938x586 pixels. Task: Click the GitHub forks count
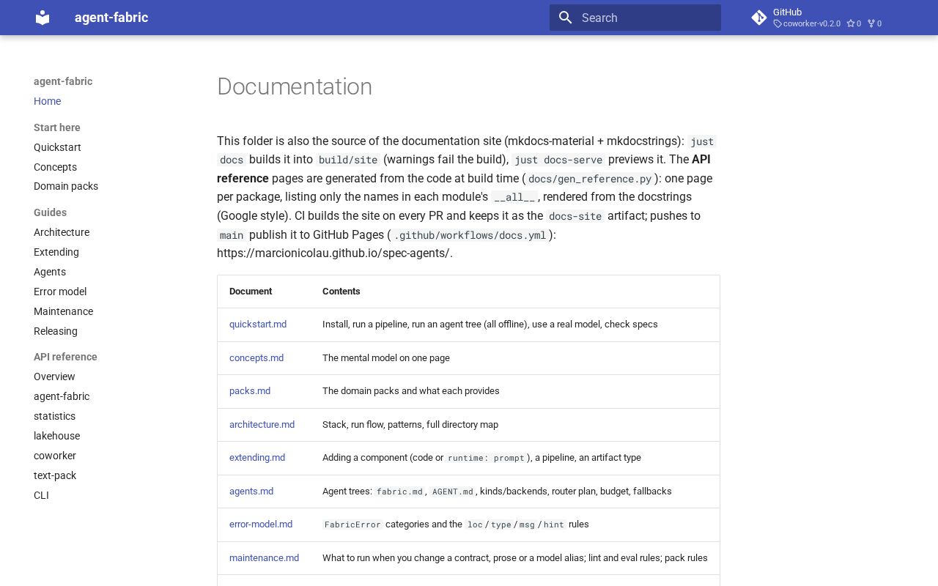tap(874, 23)
